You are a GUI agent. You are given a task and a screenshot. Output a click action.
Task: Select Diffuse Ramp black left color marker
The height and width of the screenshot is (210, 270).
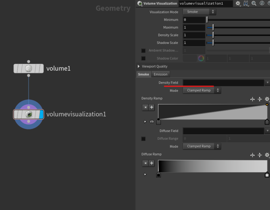tap(158, 175)
